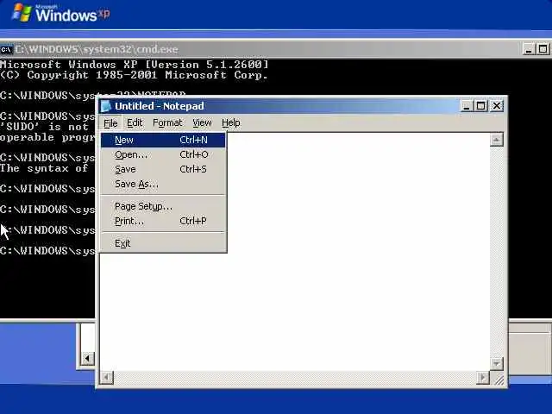552x414 pixels.
Task: Click the Notepad resize grip corner
Action: 499,379
